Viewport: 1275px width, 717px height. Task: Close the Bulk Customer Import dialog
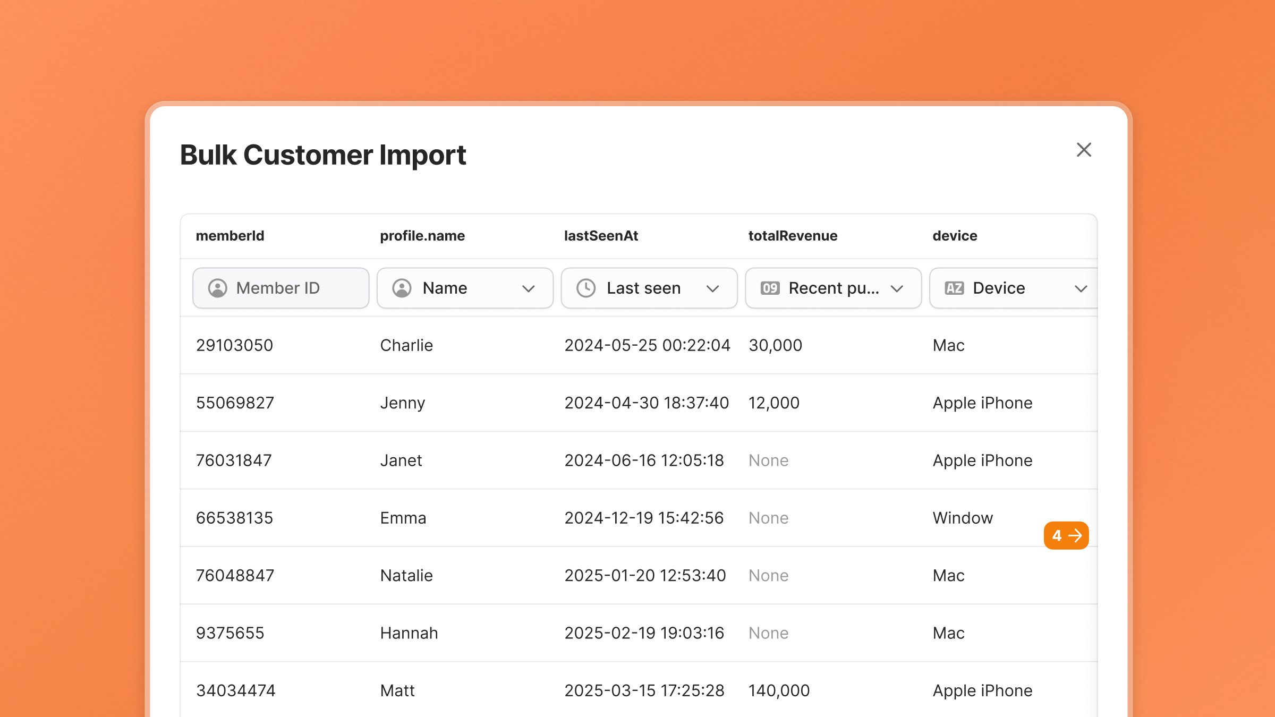1084,150
